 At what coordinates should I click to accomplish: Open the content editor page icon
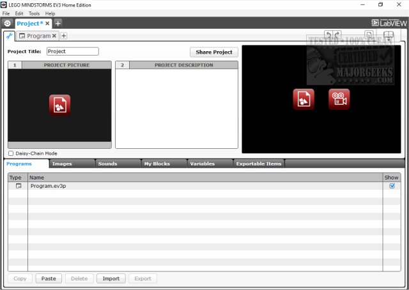click(369, 34)
